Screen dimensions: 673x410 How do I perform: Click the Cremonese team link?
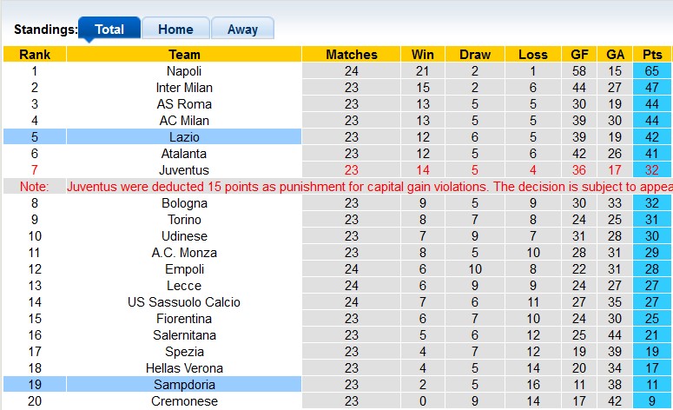click(184, 401)
